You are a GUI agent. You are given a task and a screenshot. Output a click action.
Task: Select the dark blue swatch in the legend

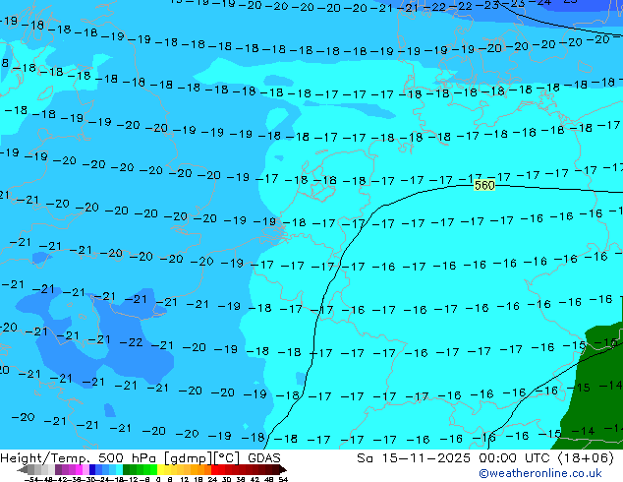pos(92,469)
